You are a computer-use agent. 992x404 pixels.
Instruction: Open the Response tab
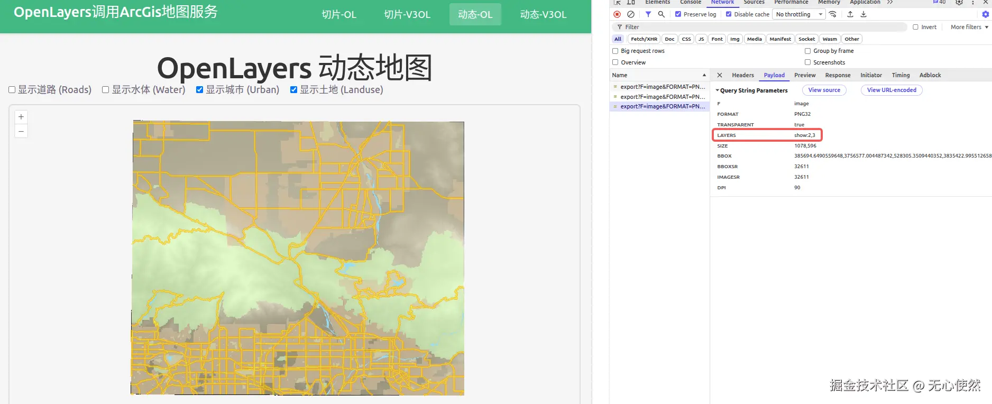838,75
